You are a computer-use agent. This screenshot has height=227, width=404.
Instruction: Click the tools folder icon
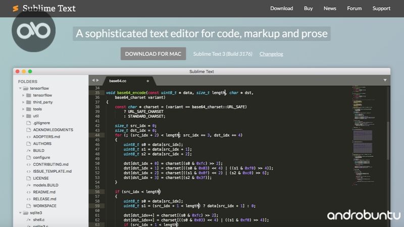point(29,109)
